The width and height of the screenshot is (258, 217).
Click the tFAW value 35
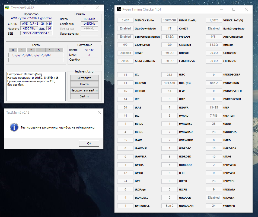pos(125,140)
